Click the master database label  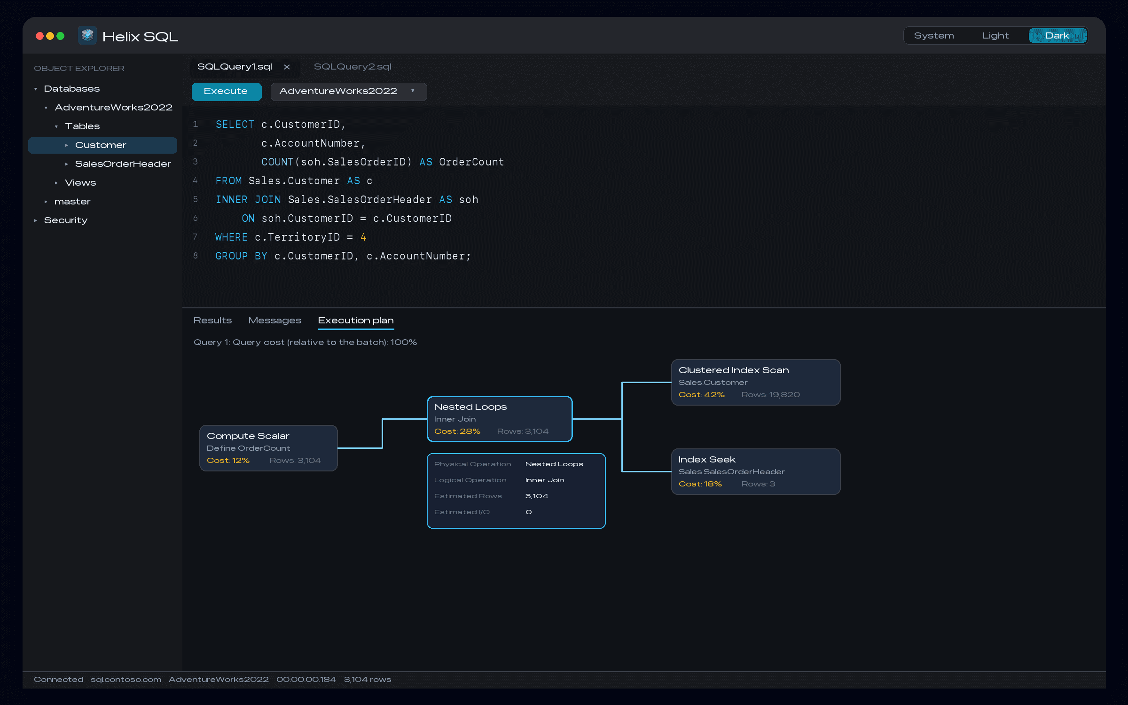coord(72,202)
